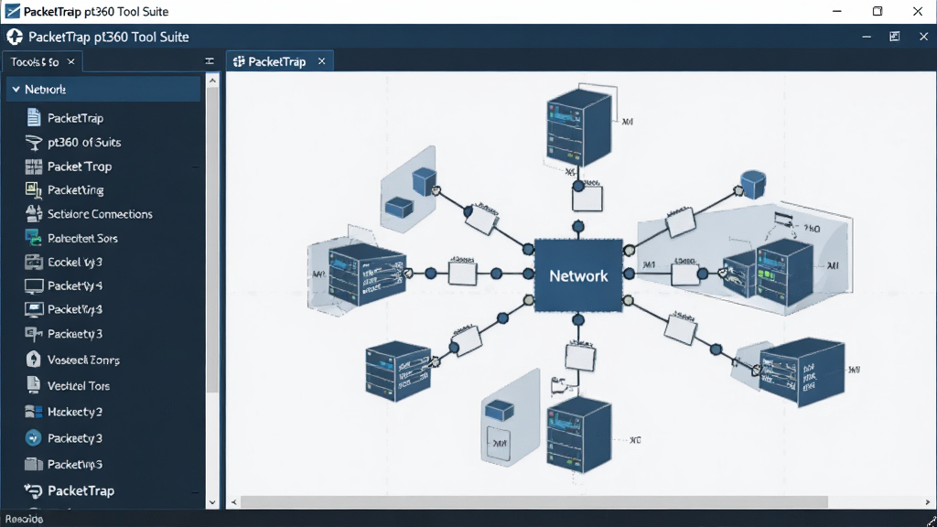
Task: Click the title bar PacketTrap app icon
Action: pyautogui.click(x=12, y=11)
